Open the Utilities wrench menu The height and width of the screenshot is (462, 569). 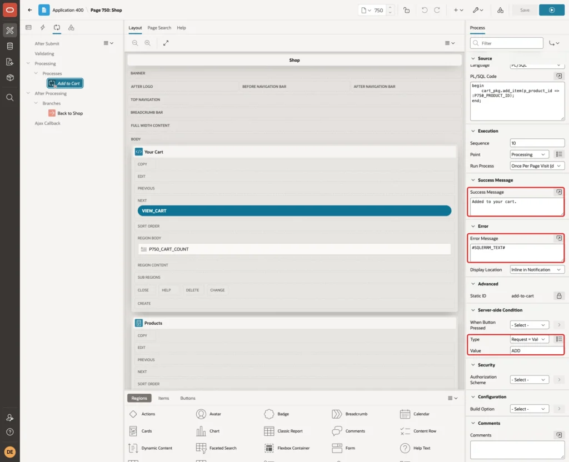coord(478,10)
